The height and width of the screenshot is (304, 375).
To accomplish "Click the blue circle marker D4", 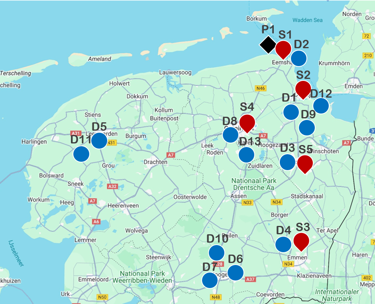I will pos(283,245).
